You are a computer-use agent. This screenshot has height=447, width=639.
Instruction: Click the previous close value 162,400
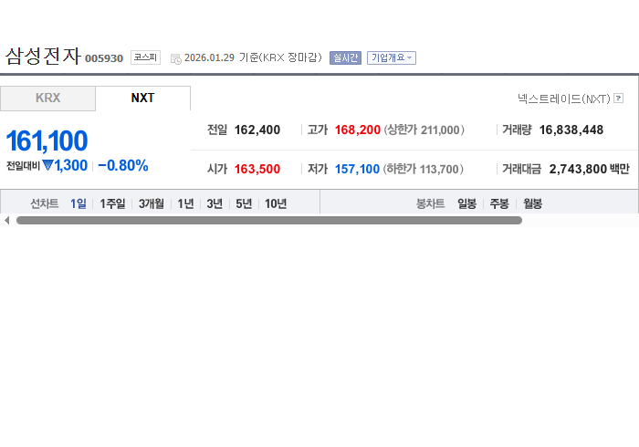pyautogui.click(x=257, y=130)
